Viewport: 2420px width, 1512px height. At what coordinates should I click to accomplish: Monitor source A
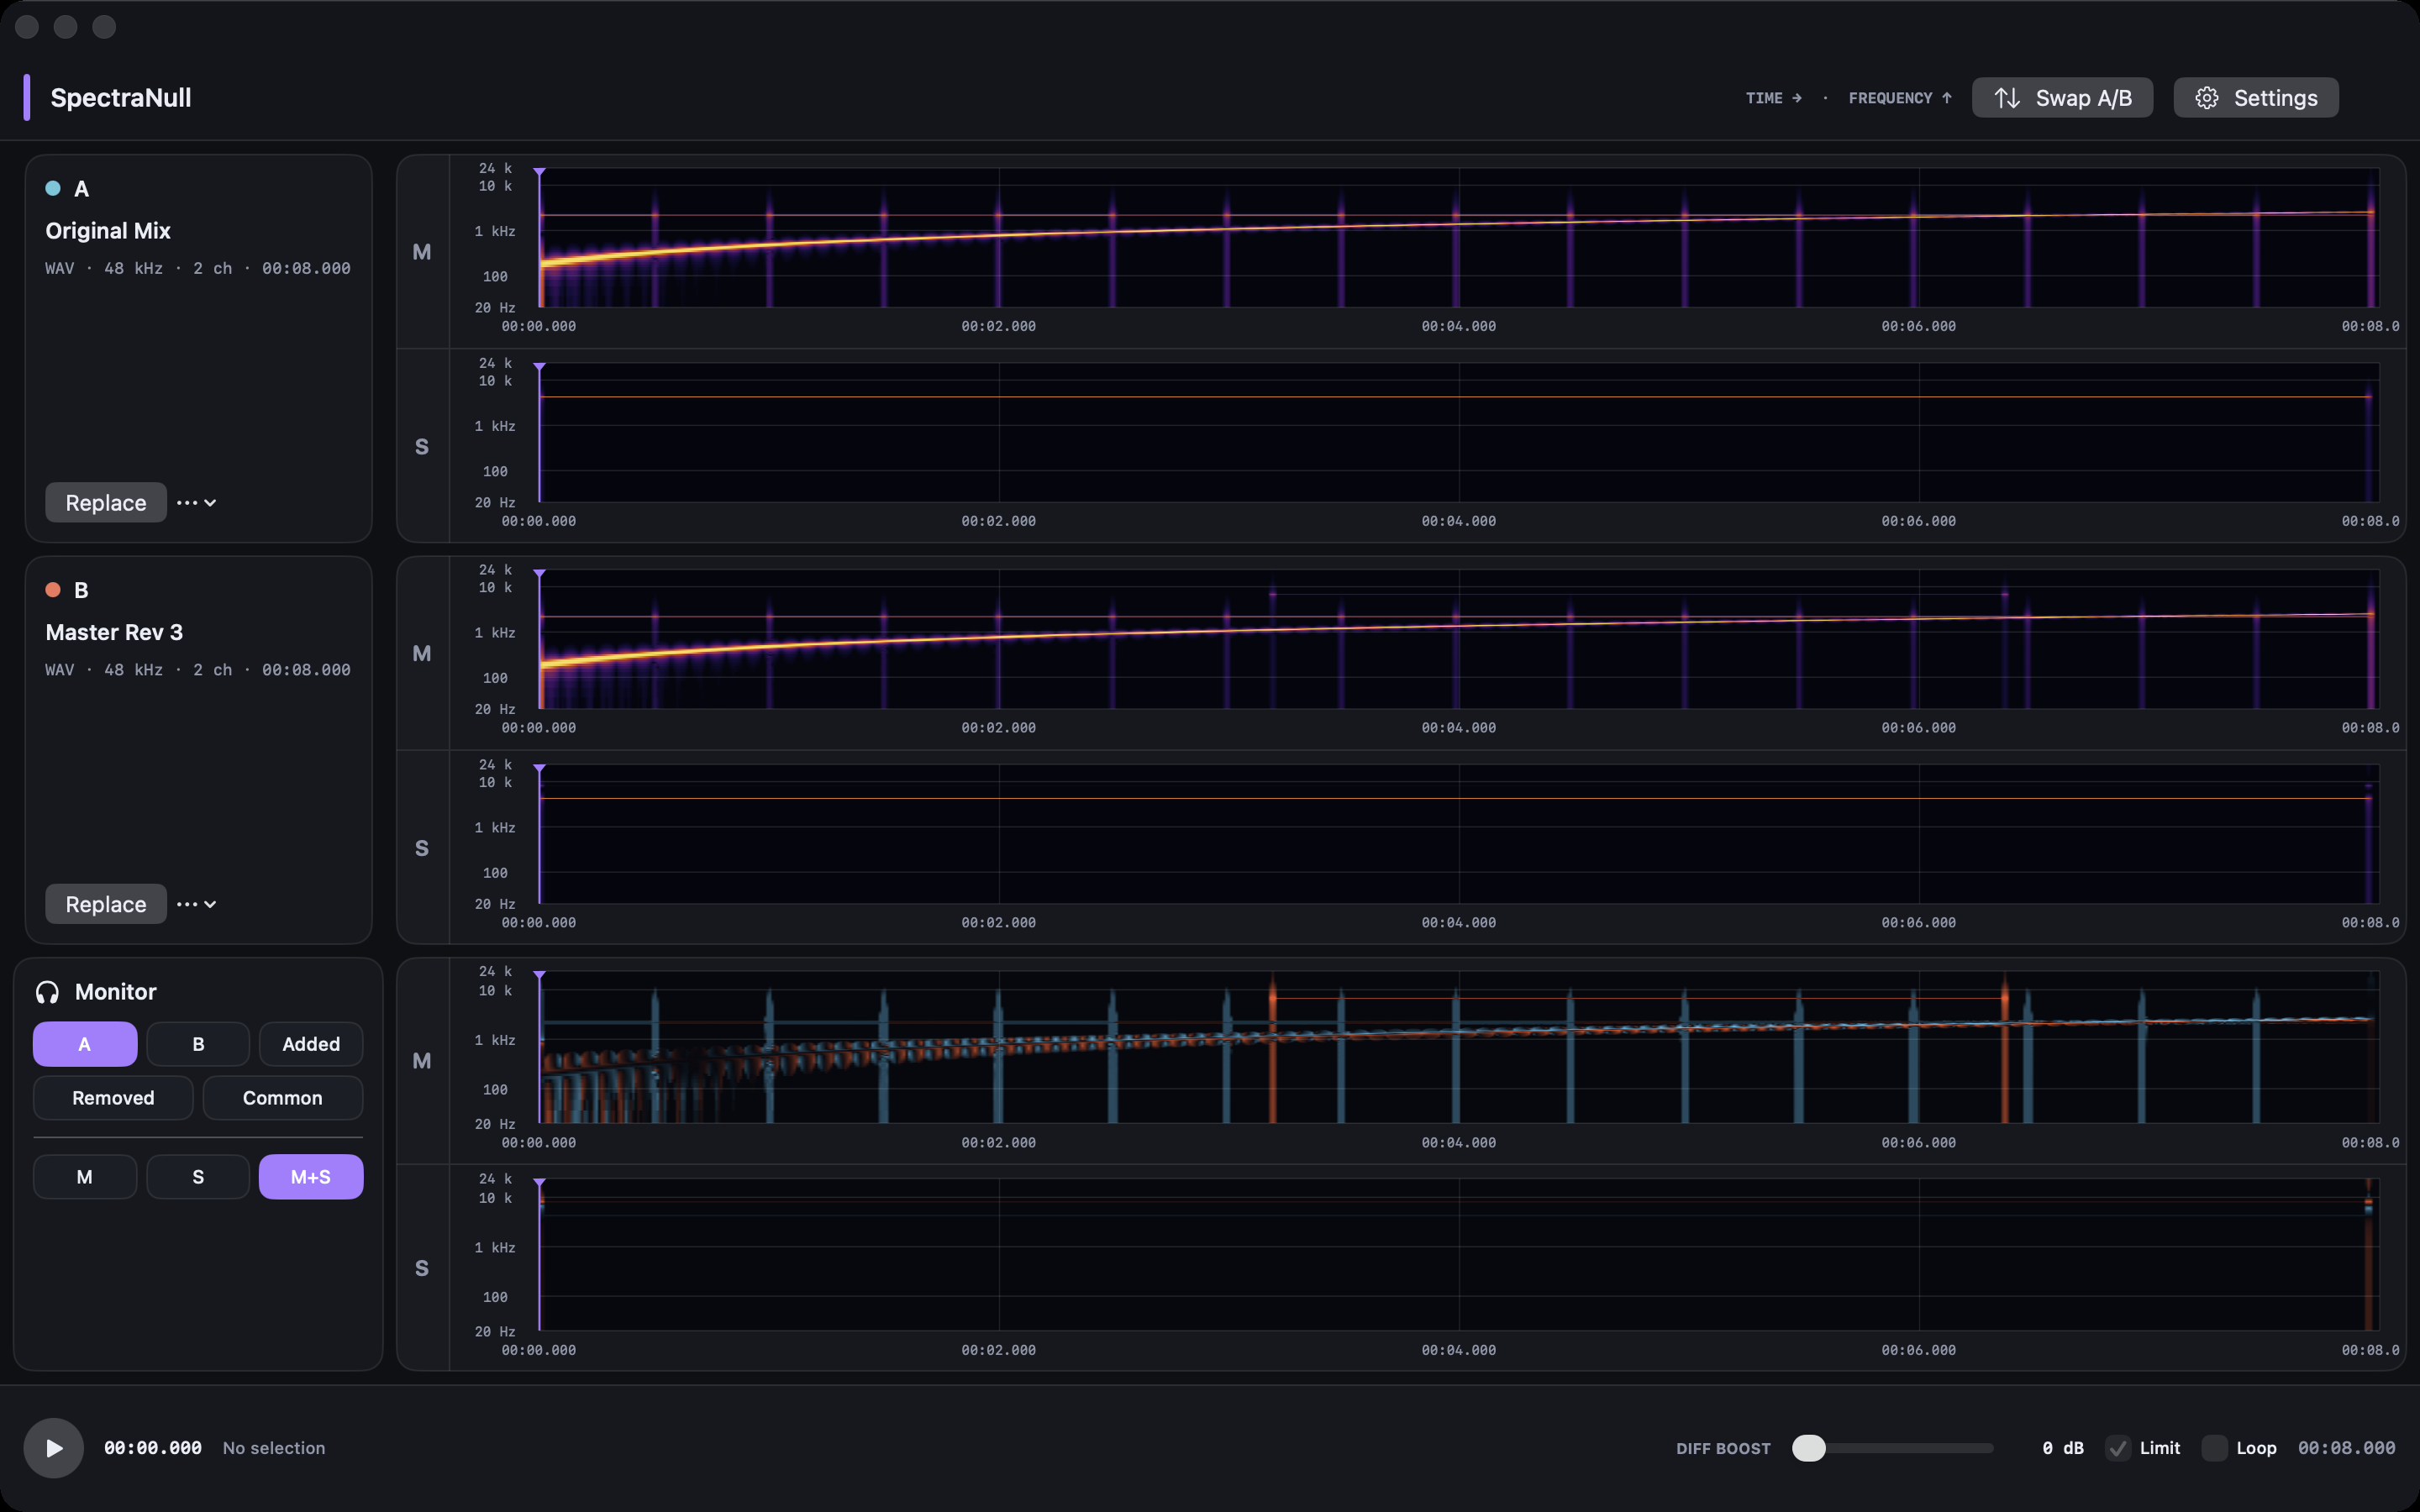[x=85, y=1044]
